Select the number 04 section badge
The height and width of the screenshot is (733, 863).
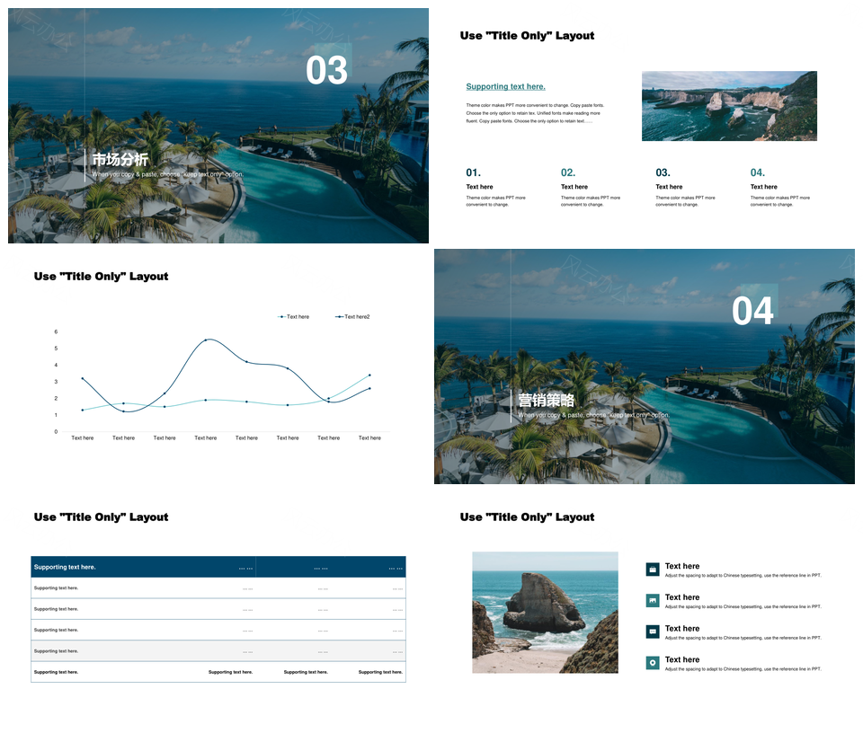(x=752, y=311)
